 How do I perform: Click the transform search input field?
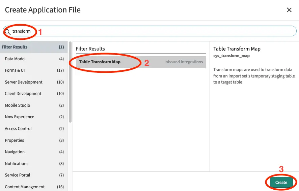point(152,31)
